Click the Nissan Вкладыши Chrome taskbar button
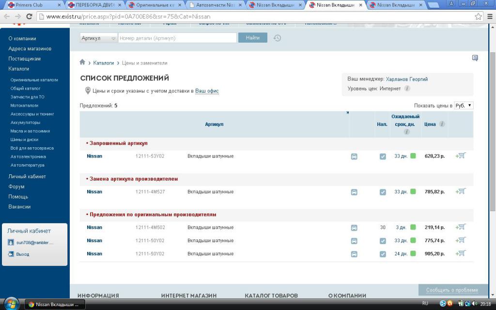 [55, 304]
